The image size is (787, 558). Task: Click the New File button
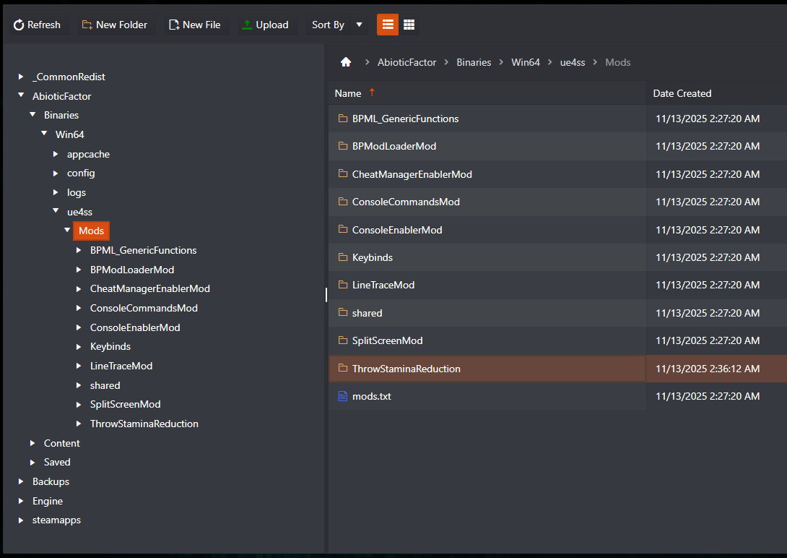(x=194, y=24)
